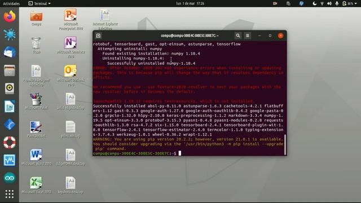
Task: Click the terminal window title text
Action: pyautogui.click(x=190, y=36)
